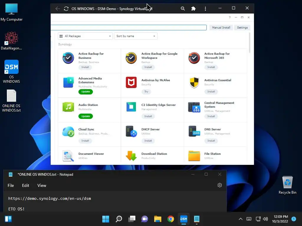Open the Active Backup for Google Workspace icon
302x226 pixels.
pyautogui.click(x=131, y=58)
